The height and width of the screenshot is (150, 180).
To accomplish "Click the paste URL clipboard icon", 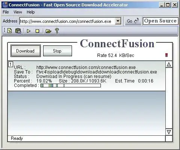I will point(18,31).
